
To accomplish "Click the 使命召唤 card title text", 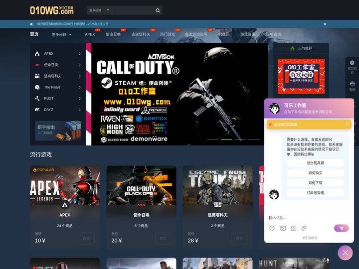I will [141, 215].
